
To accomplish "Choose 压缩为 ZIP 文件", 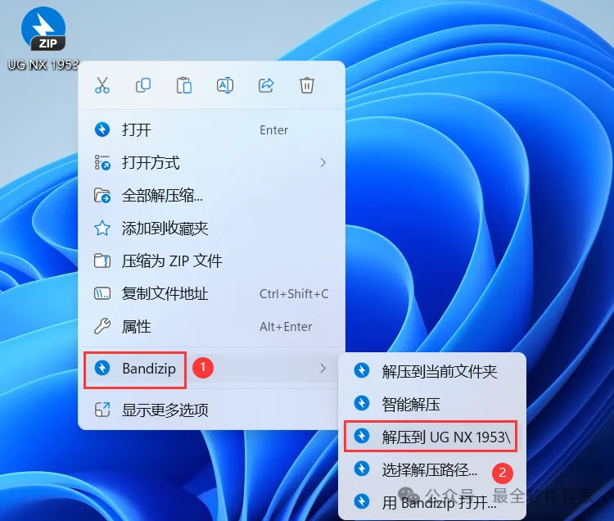I will [x=211, y=260].
